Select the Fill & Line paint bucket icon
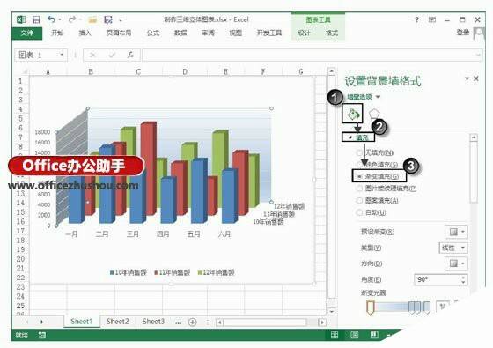This screenshot has height=348, width=493. 353,114
